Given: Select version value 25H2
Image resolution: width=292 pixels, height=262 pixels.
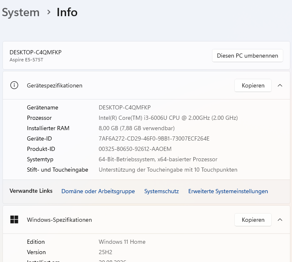Looking at the screenshot, I should click(x=105, y=252).
